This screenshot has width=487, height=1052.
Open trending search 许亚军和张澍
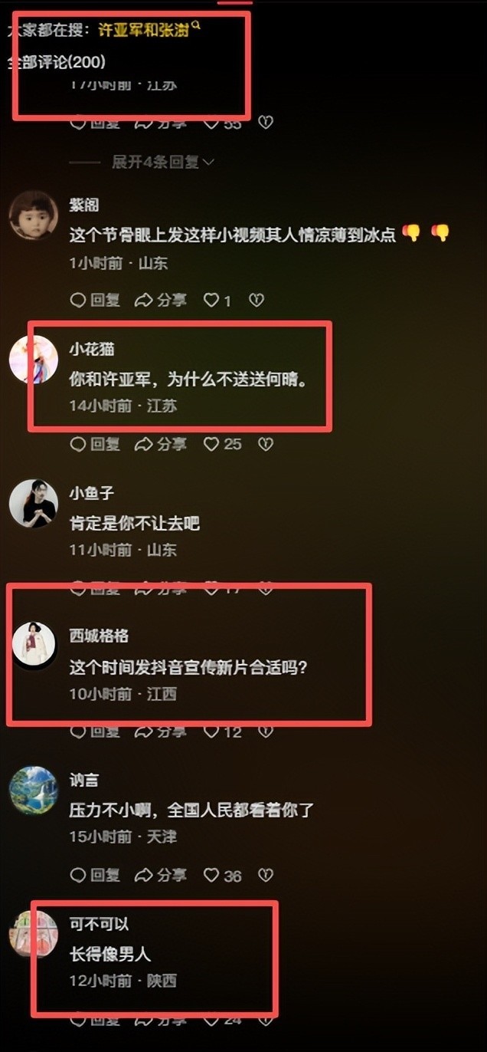tap(144, 31)
